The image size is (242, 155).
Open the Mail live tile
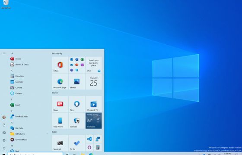(93, 65)
